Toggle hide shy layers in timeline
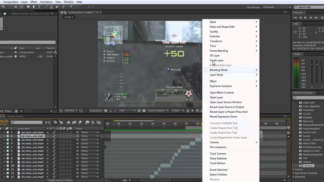The height and width of the screenshot is (182, 324). 69,122
